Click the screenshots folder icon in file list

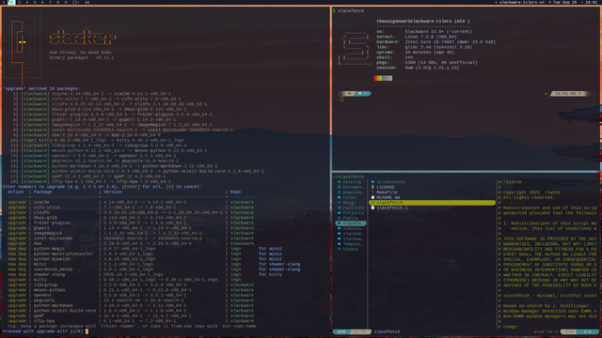[372, 182]
